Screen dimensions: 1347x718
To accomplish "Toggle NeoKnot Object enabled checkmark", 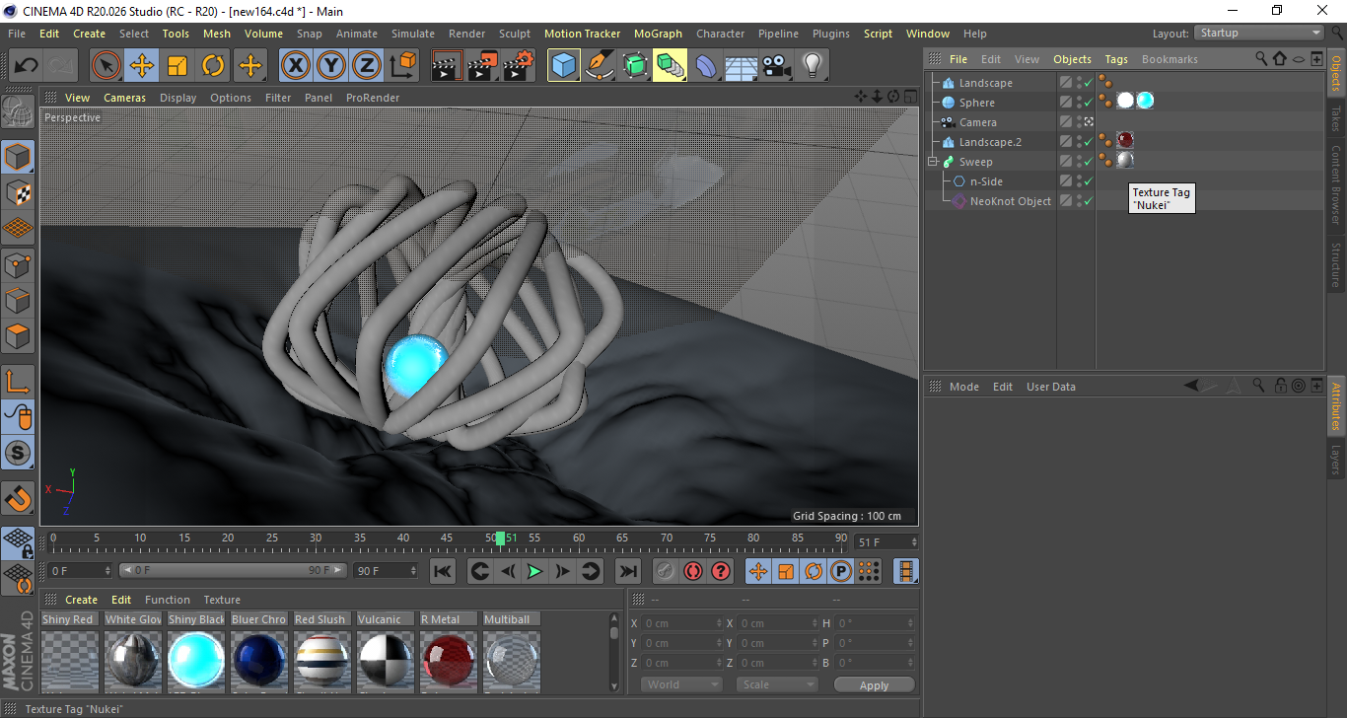I will pyautogui.click(x=1088, y=201).
